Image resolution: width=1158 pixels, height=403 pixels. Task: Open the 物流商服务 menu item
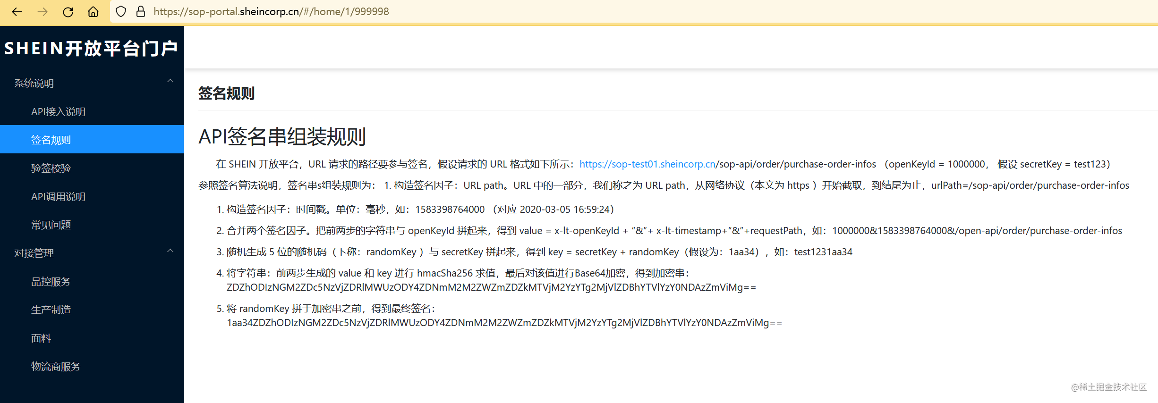coord(92,366)
